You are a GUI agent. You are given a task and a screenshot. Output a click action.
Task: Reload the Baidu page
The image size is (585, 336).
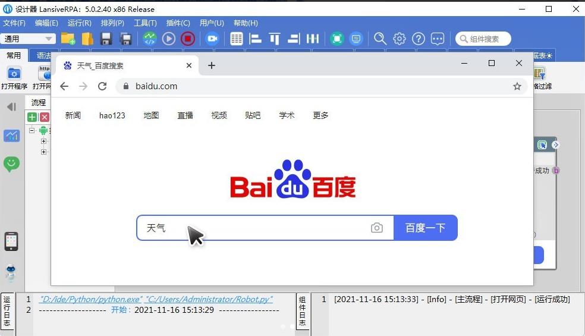pyautogui.click(x=102, y=86)
